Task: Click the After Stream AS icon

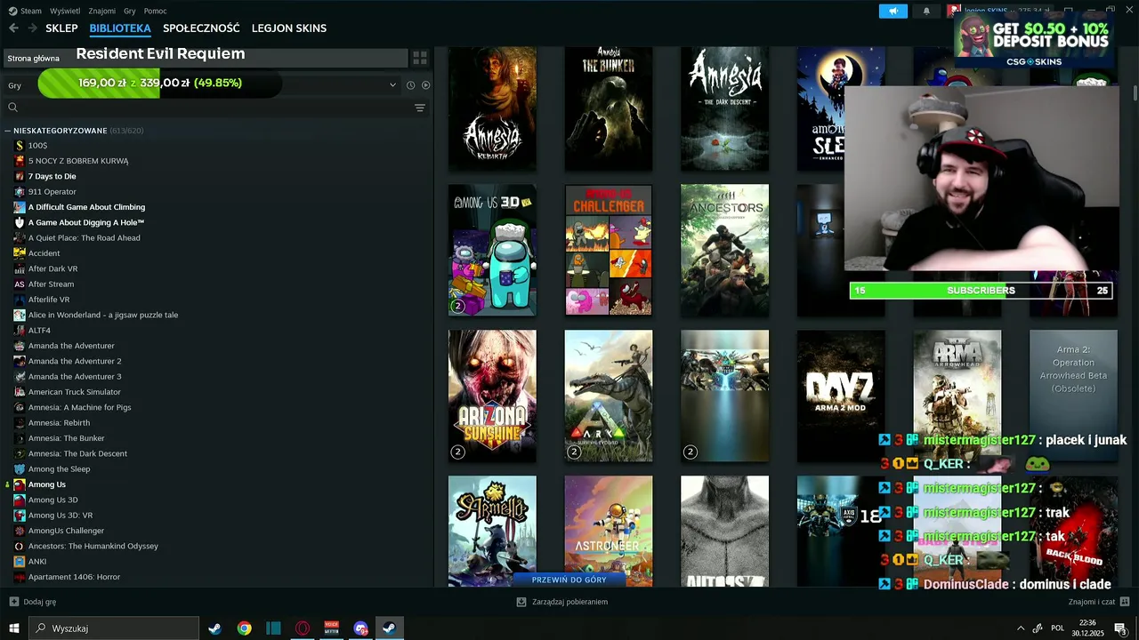Action: (x=20, y=284)
